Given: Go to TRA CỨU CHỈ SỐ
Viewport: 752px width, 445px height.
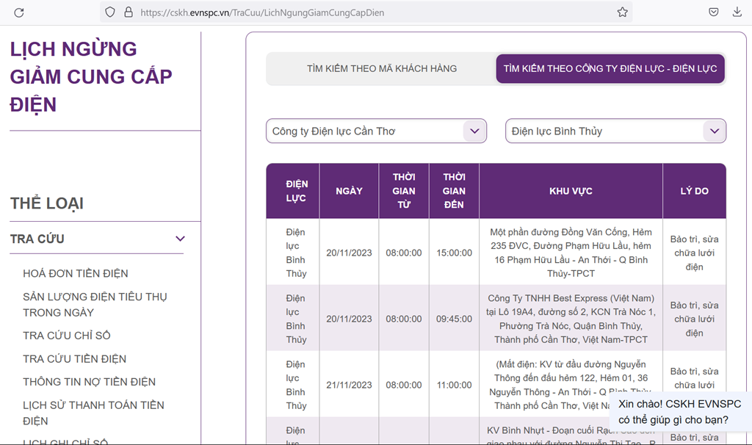Looking at the screenshot, I should click(x=67, y=335).
